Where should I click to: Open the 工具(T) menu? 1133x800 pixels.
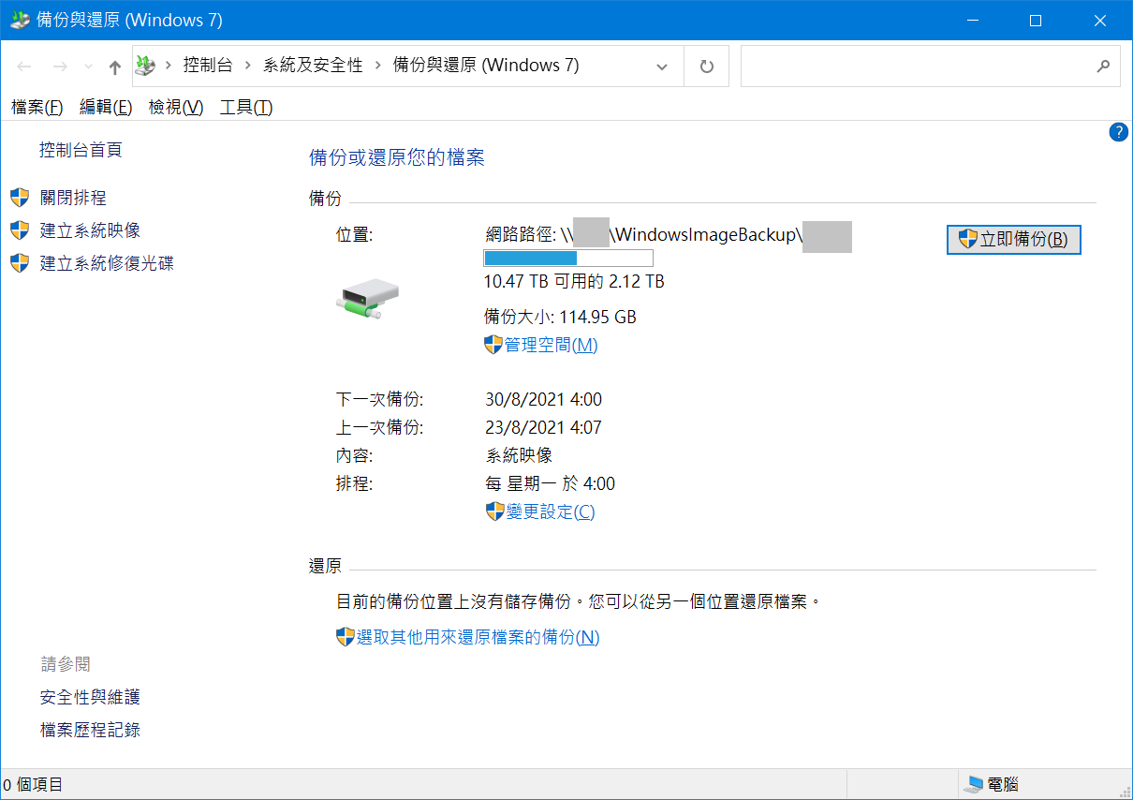(x=246, y=108)
